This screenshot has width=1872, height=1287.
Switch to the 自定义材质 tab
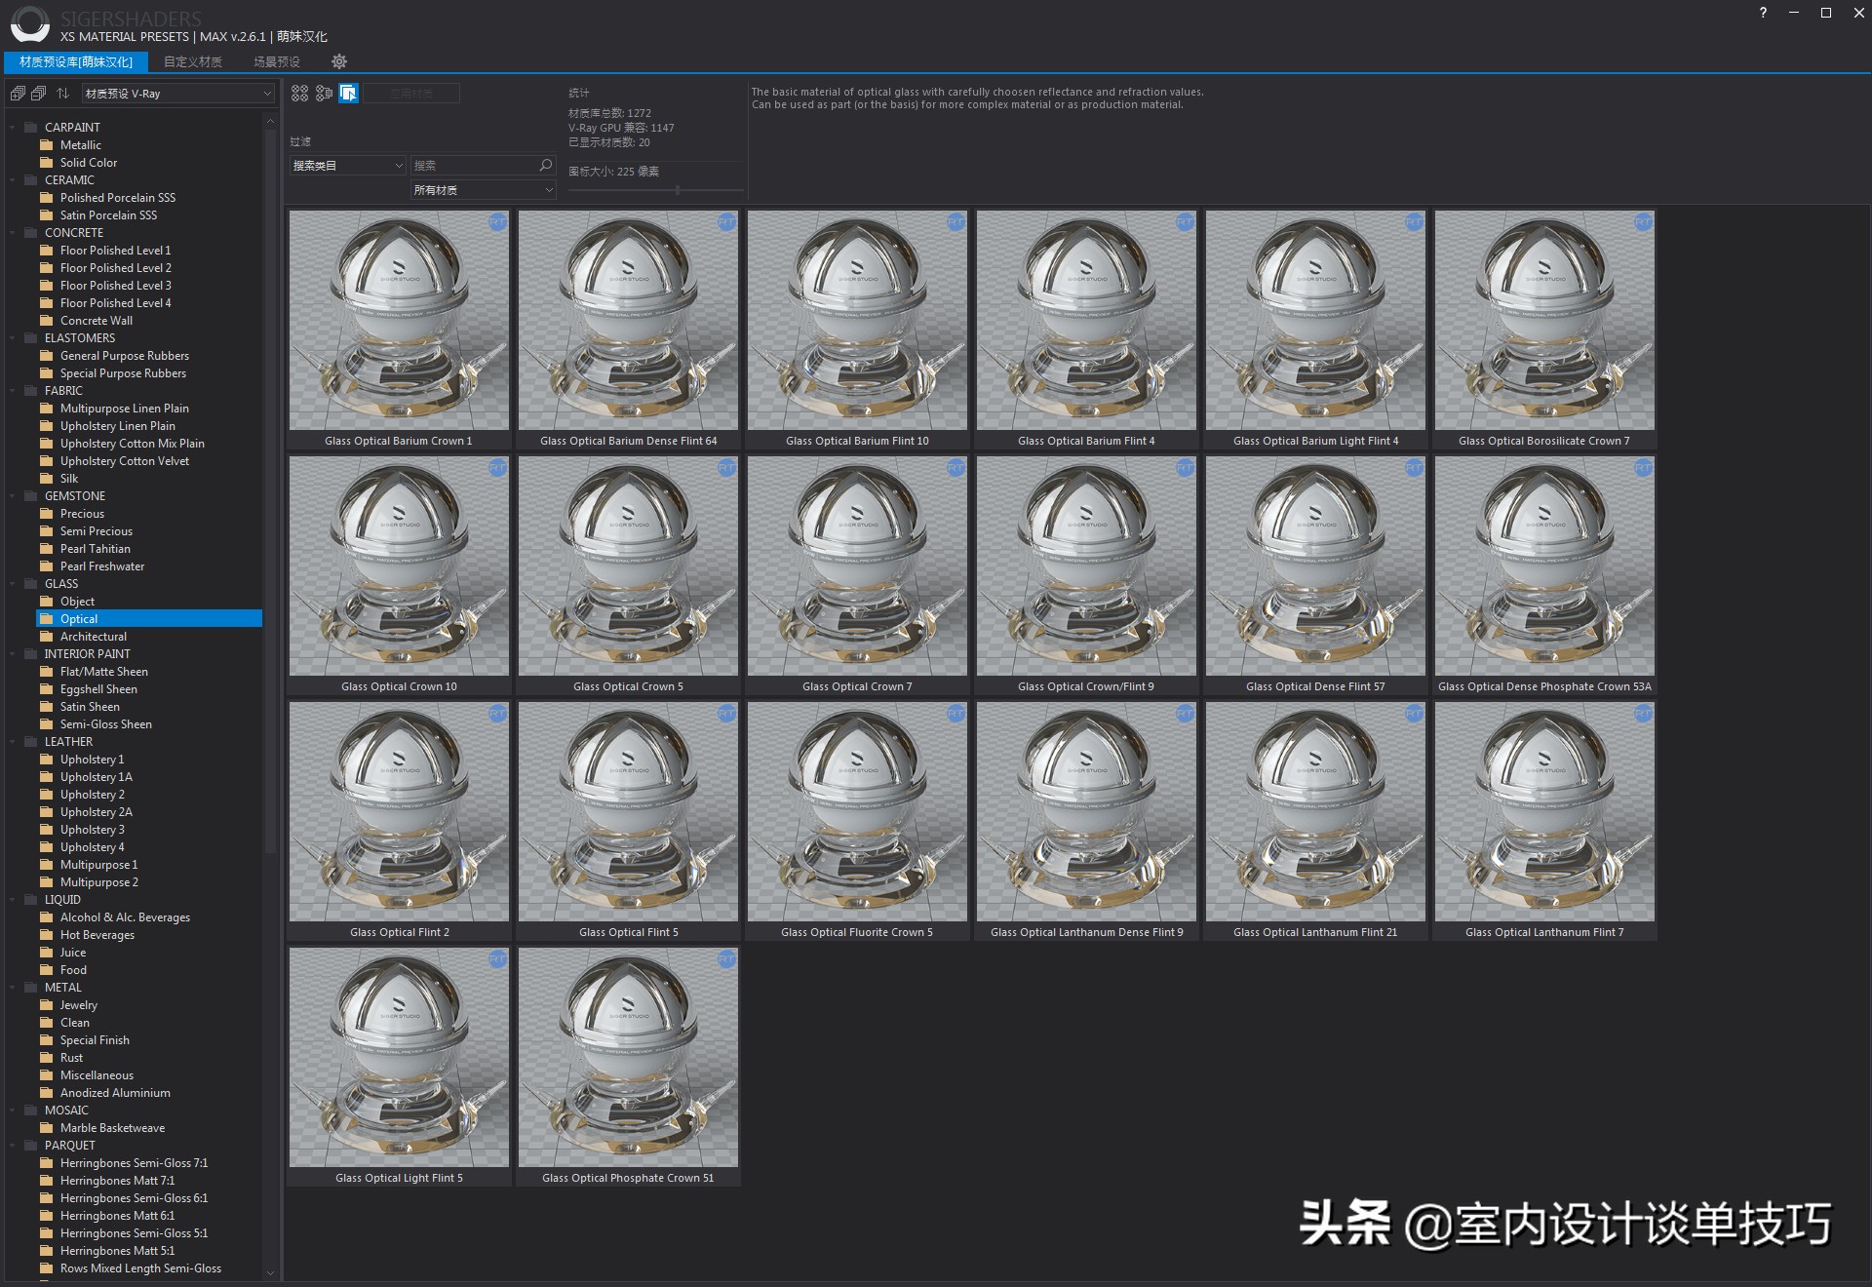(192, 61)
